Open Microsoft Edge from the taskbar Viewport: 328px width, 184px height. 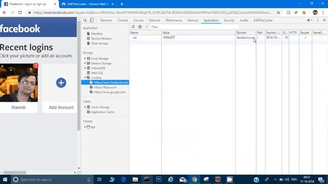124,179
